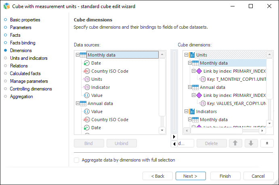
Task: Click the Units dimension icon in Cube dimensions
Action: point(192,55)
